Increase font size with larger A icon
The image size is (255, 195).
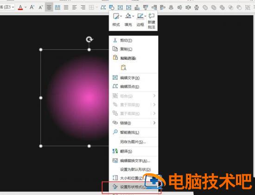click(32, 7)
